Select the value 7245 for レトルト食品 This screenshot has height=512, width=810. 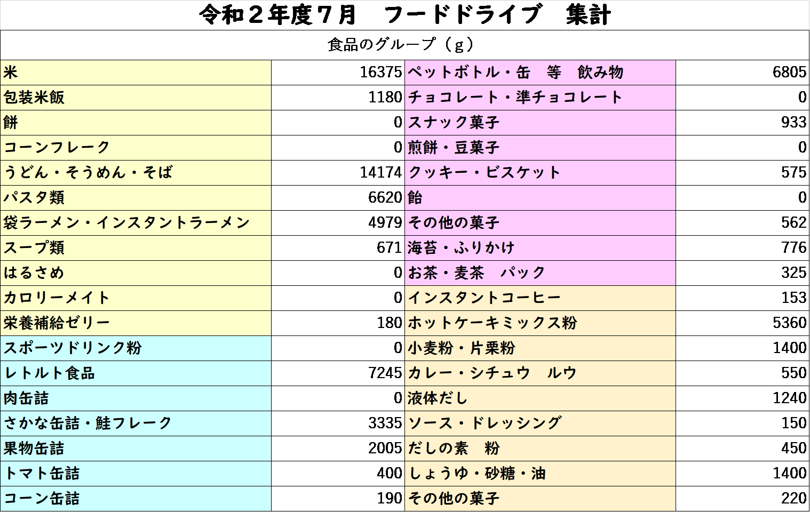(338, 373)
